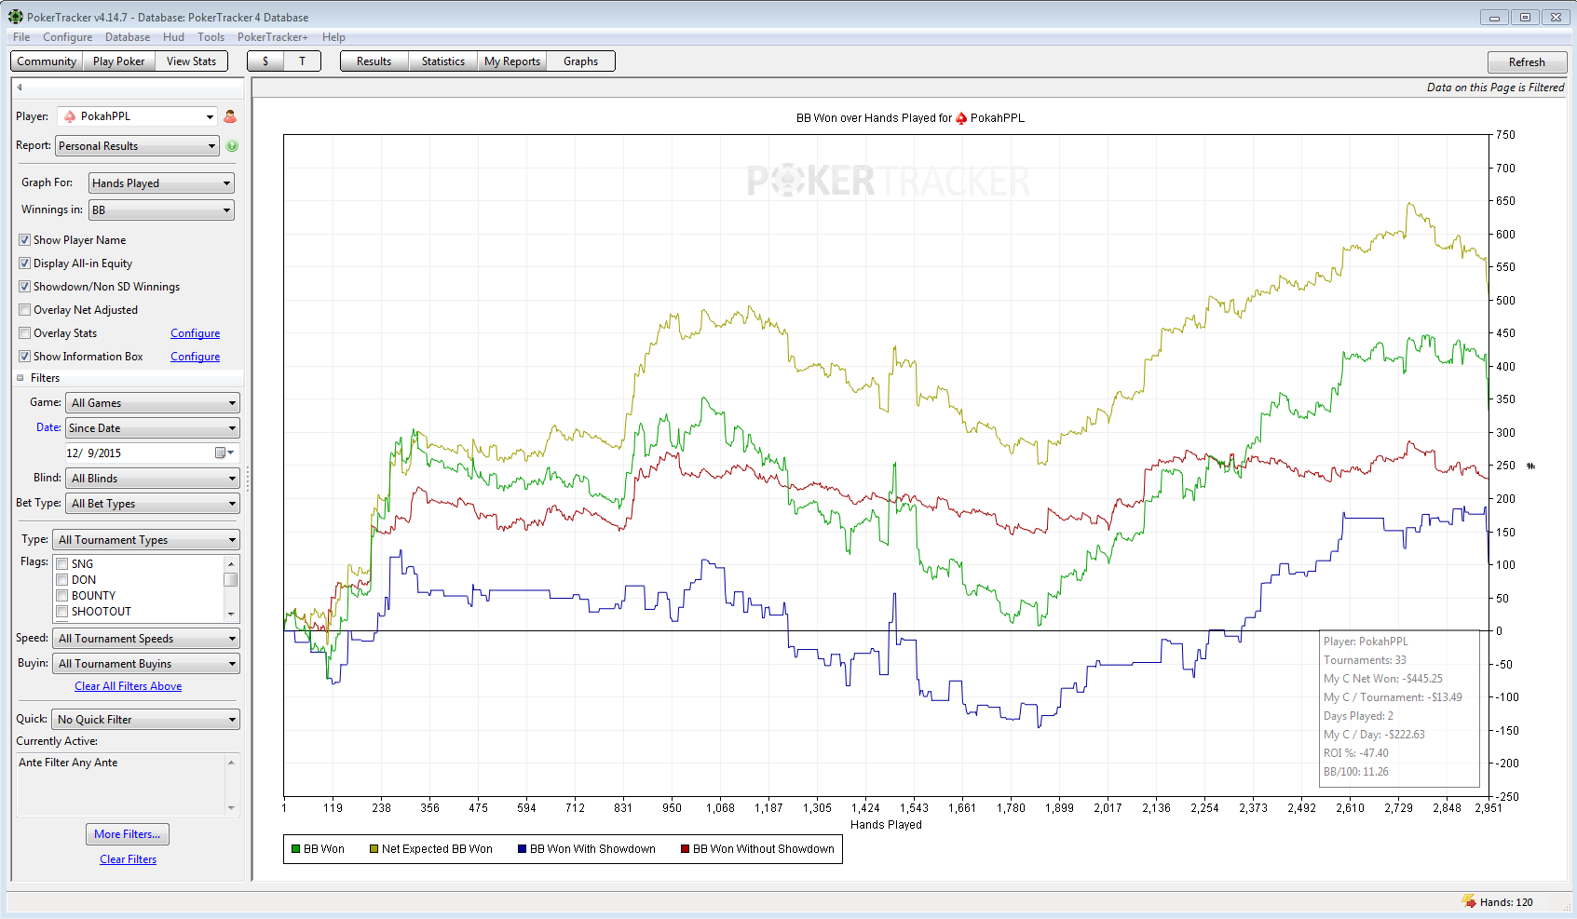Open the File menu
Image resolution: width=1577 pixels, height=919 pixels.
click(x=21, y=37)
